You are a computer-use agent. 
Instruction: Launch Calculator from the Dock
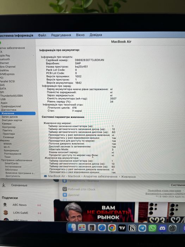92,228
